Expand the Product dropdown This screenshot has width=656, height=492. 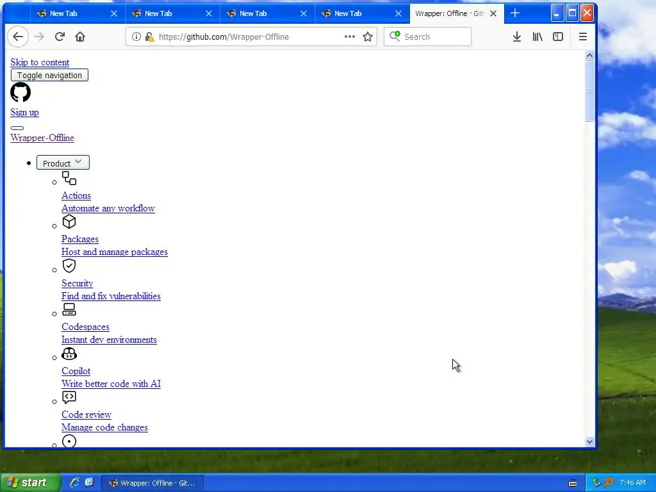(x=63, y=163)
